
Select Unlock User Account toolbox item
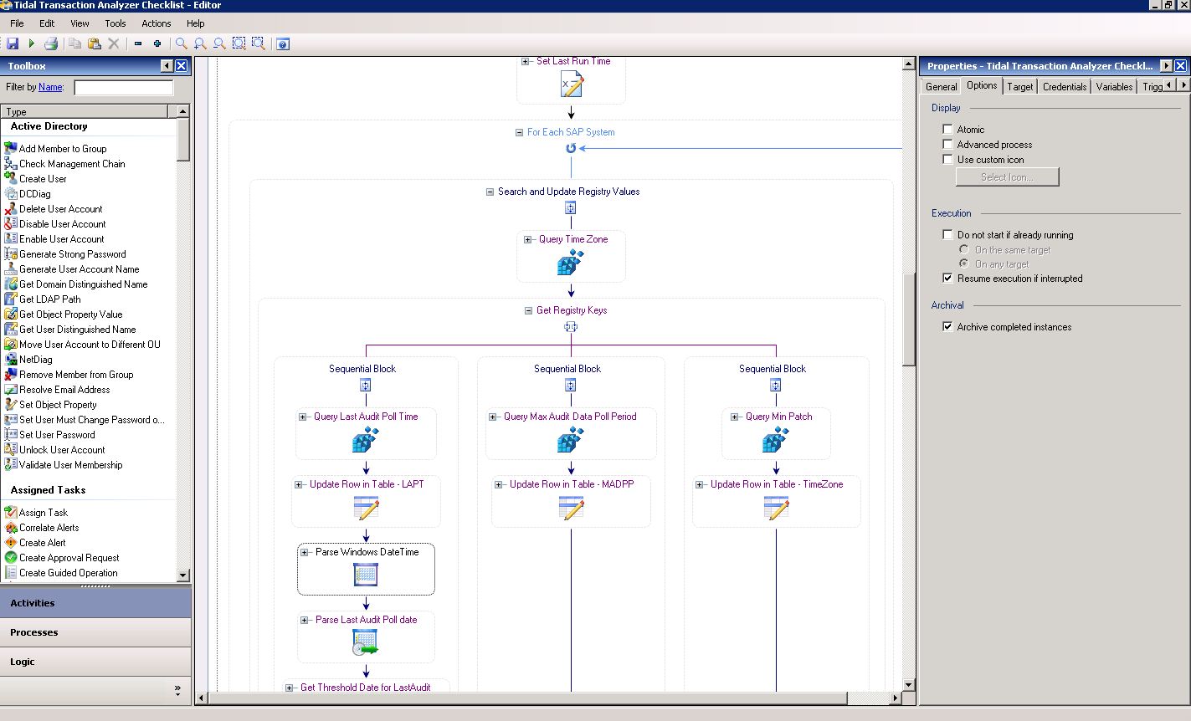click(x=62, y=450)
